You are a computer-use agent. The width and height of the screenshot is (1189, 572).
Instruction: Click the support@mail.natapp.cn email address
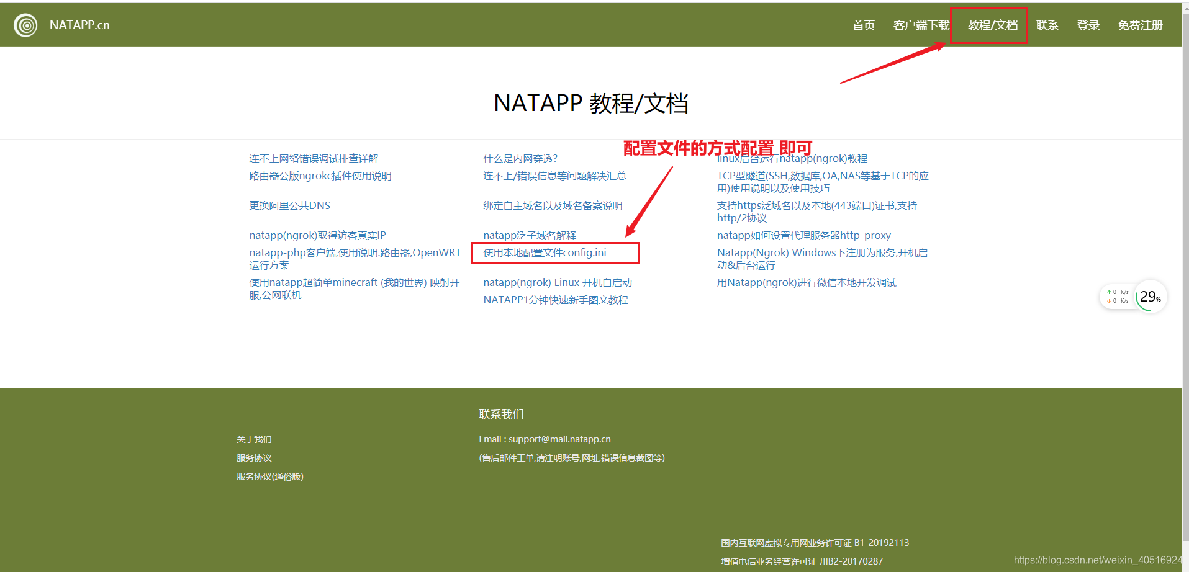point(559,439)
